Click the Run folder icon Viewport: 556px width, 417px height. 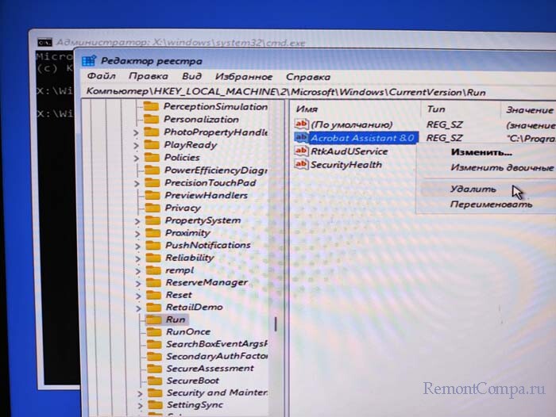(x=154, y=319)
